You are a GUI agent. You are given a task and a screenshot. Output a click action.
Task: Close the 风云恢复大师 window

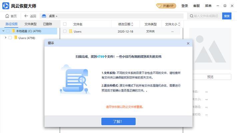tap(232, 6)
